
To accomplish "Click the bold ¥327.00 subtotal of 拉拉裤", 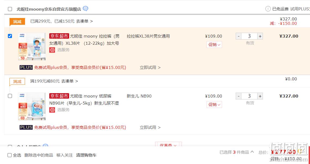I will coord(289,36).
